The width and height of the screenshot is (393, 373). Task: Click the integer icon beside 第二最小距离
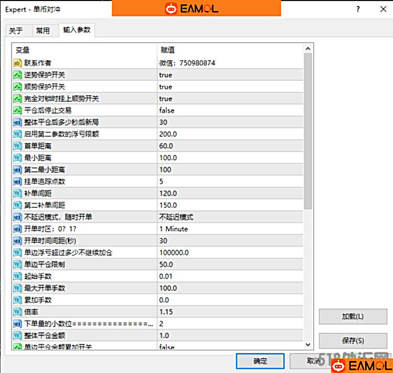tap(18, 170)
